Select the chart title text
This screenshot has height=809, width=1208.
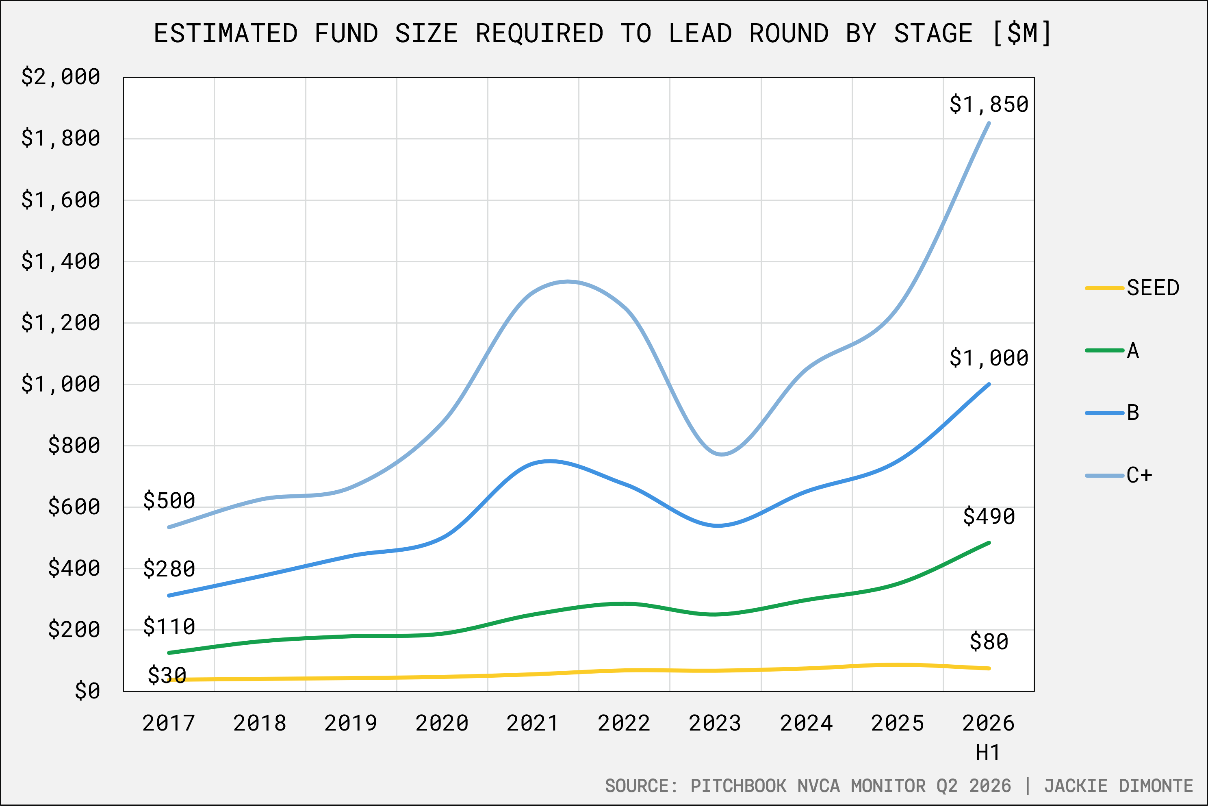click(x=603, y=33)
